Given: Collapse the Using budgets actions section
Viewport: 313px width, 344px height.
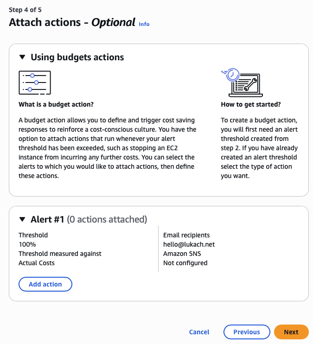Looking at the screenshot, I should point(22,57).
